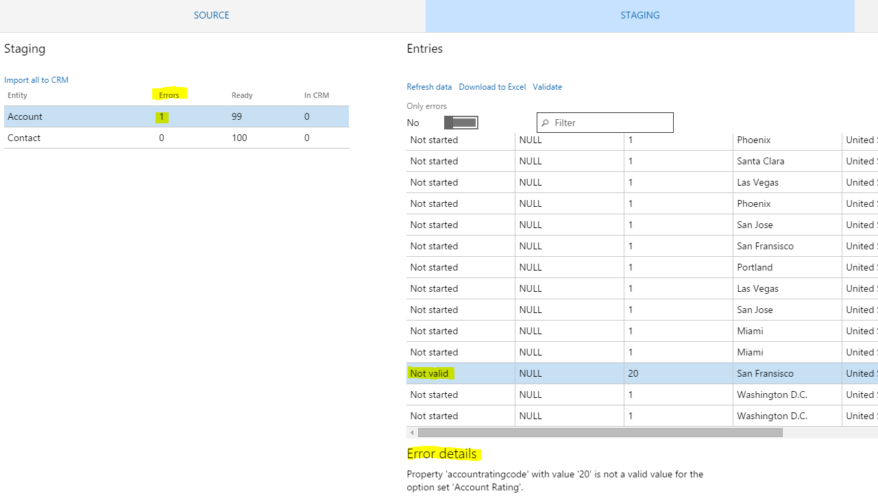Screen dimensions: 878x500
Task: Sort by the Ready column header
Action: point(241,95)
